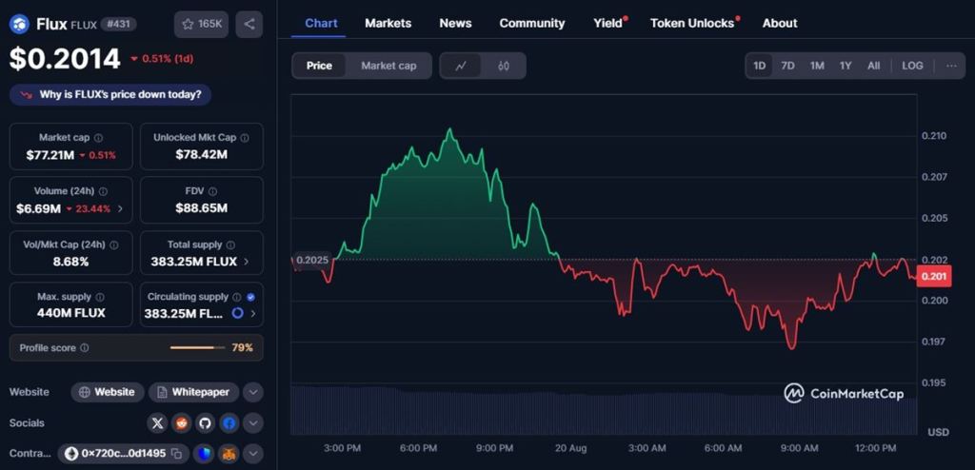Open Total supply info icon

coord(230,245)
